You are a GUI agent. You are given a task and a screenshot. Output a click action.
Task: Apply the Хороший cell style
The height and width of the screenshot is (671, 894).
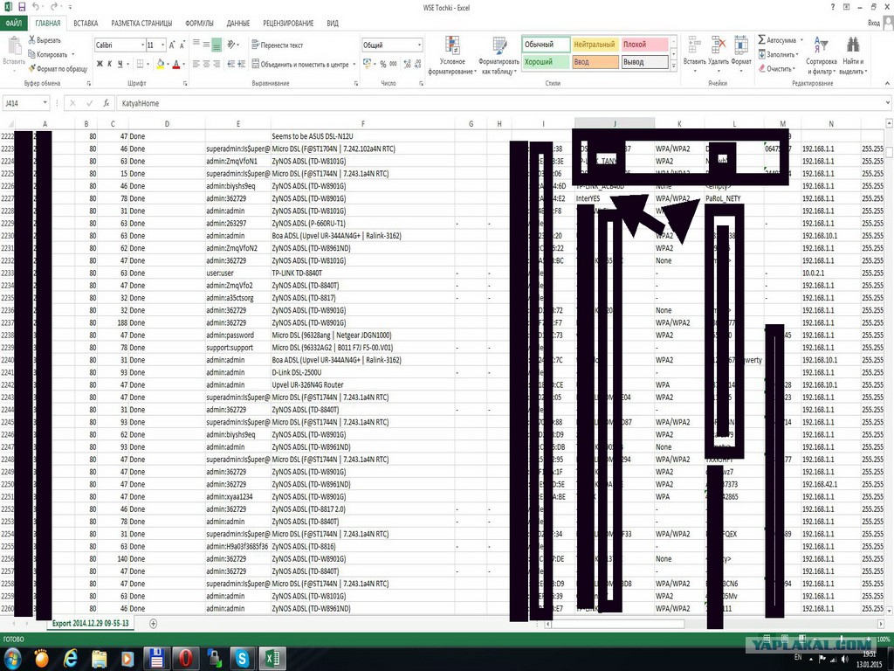(546, 62)
